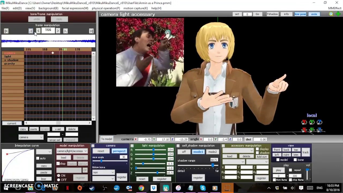Toggle accessory display checkbox

click(x=257, y=149)
